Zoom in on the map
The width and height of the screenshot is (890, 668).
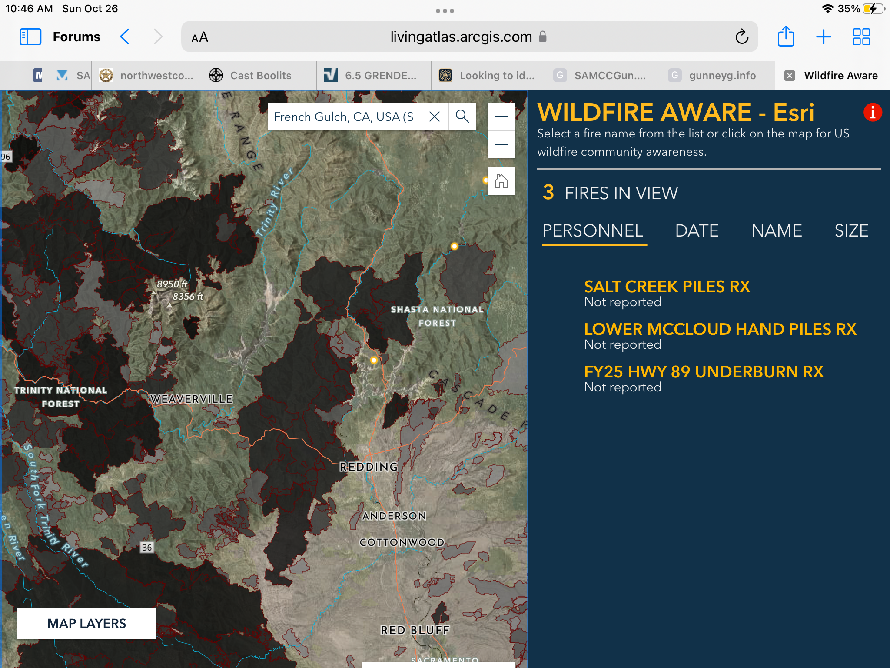(501, 116)
